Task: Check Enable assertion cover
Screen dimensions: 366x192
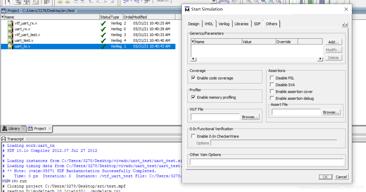Action: tap(272, 91)
